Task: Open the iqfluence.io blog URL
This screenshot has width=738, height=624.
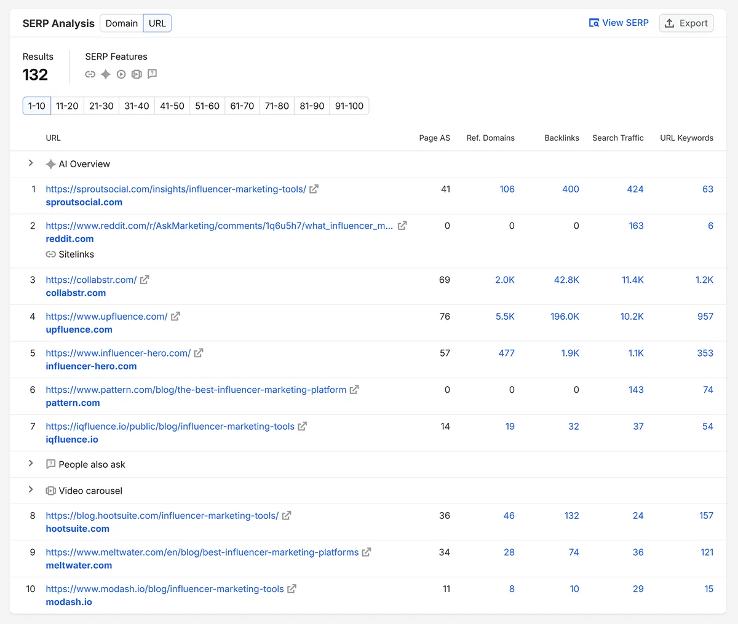Action: click(170, 426)
